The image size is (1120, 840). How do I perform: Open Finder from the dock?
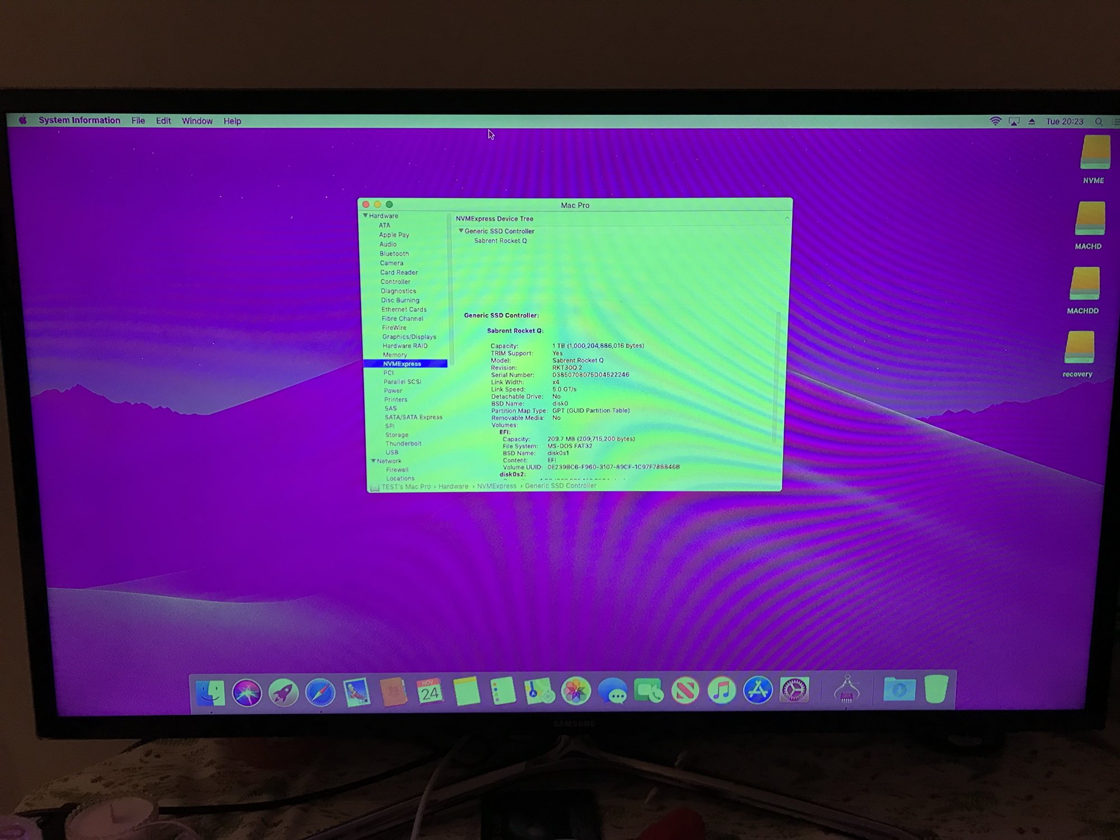(x=211, y=693)
